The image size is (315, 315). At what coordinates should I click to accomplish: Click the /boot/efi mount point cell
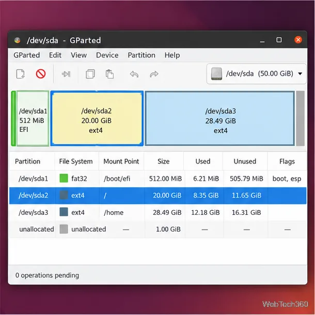pyautogui.click(x=117, y=179)
